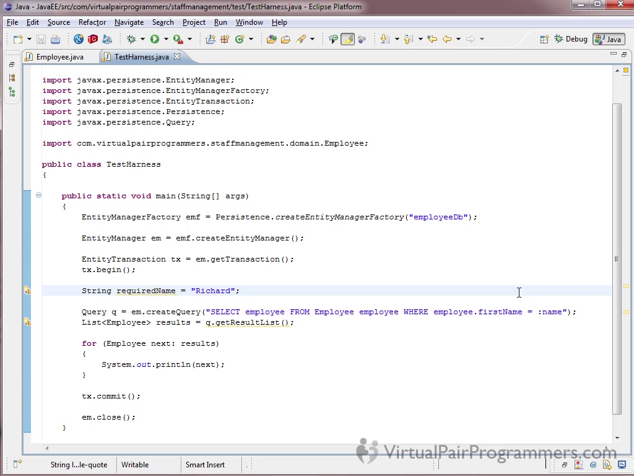Open the Debug launch dropdown arrow
The image size is (634, 476).
click(142, 39)
